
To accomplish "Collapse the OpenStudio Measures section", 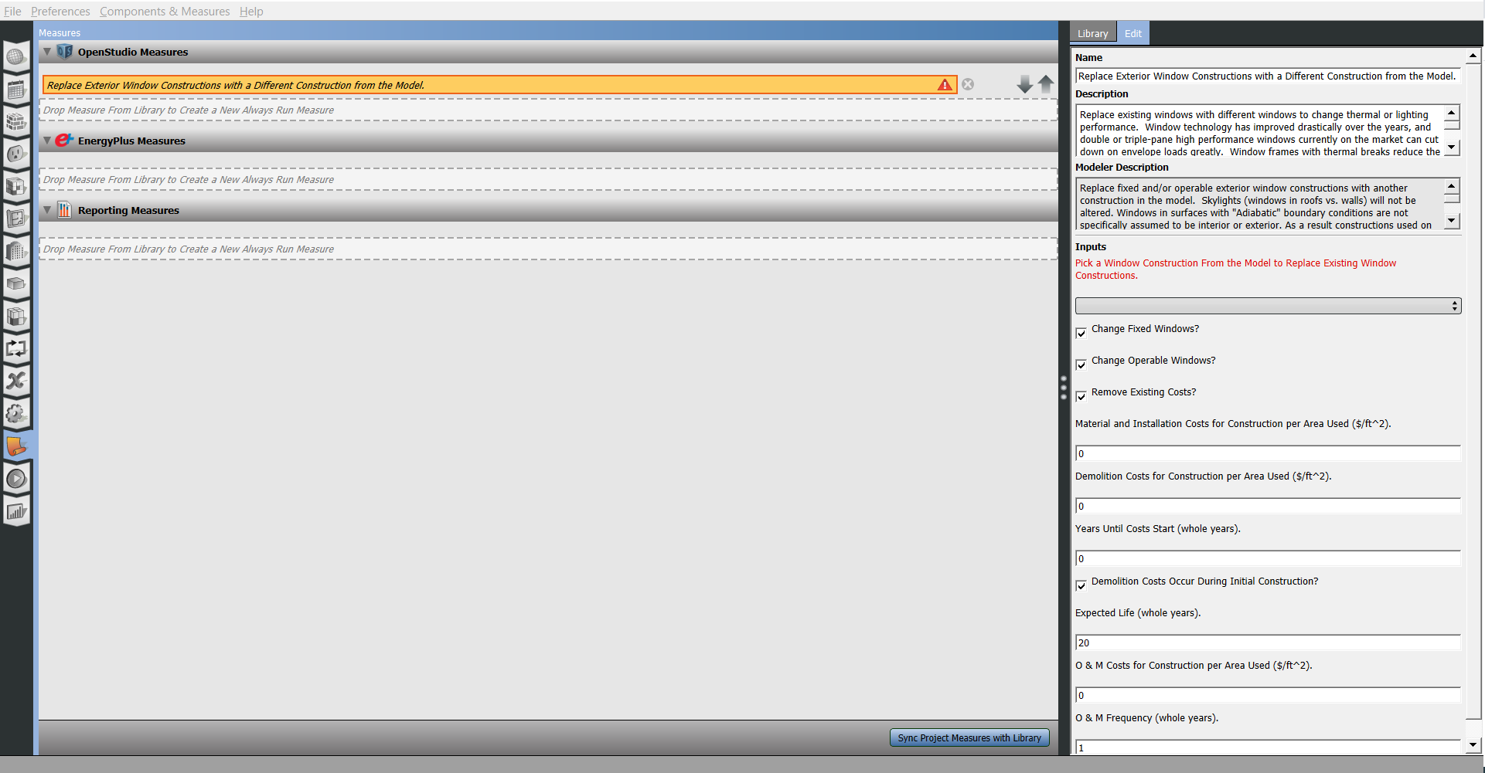I will pos(48,52).
